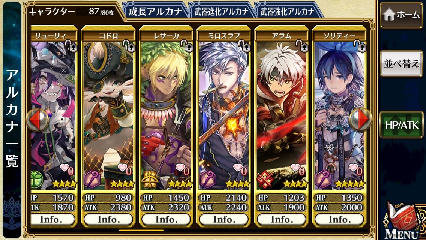The height and width of the screenshot is (240, 426).
Task: Click コドロ's purple staff class icon
Action: coord(91,179)
